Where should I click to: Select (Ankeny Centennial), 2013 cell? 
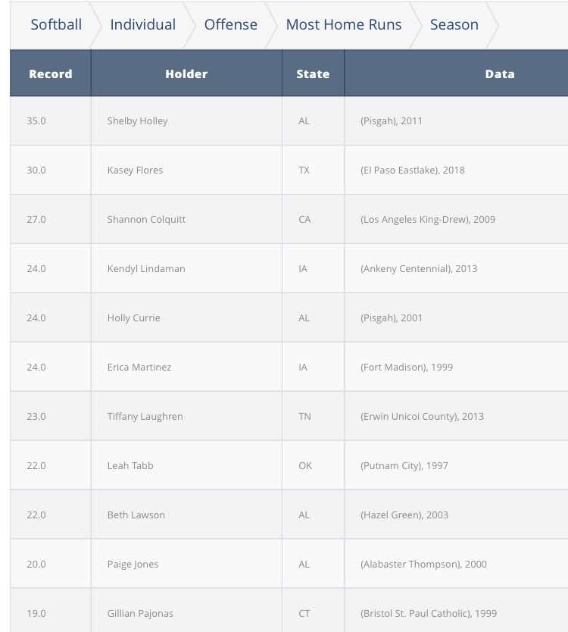457,268
